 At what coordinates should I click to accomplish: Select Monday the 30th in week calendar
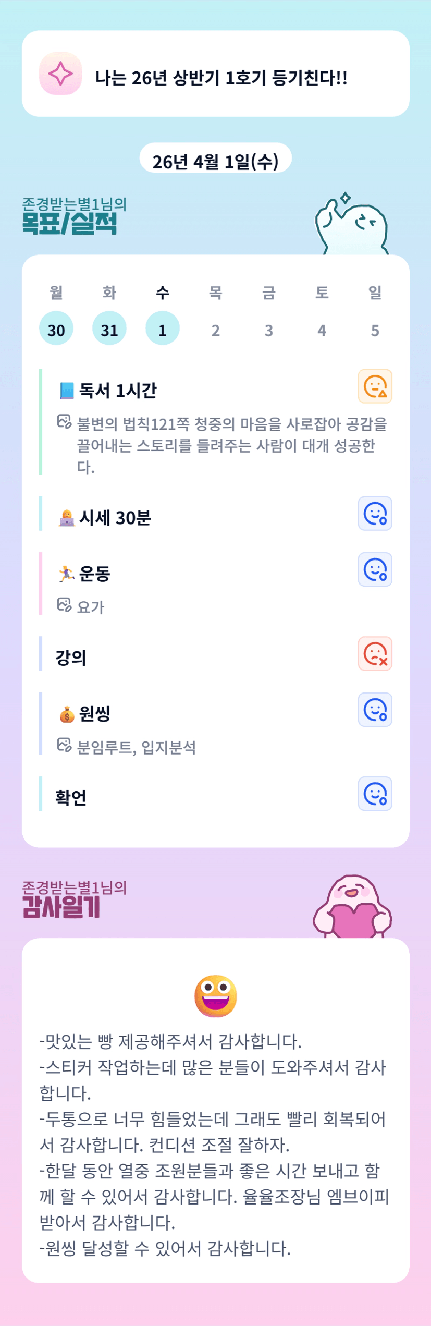coord(56,329)
